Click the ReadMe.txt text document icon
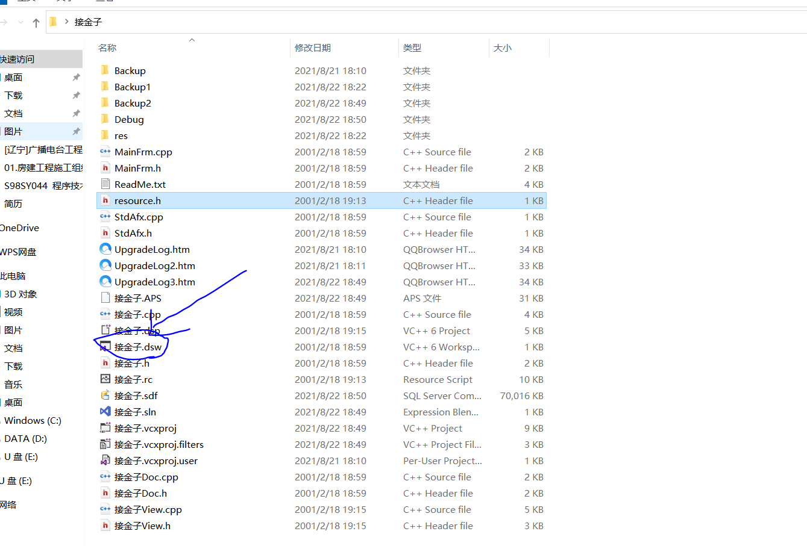This screenshot has height=546, width=807. pos(105,184)
